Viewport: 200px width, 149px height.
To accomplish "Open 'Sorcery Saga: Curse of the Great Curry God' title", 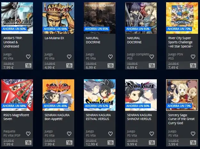I will (x=181, y=119).
